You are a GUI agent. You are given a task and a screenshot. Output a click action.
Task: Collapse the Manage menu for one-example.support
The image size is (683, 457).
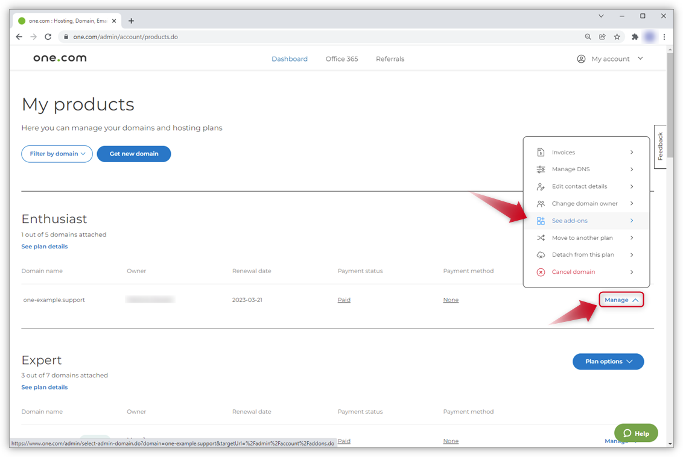(621, 300)
